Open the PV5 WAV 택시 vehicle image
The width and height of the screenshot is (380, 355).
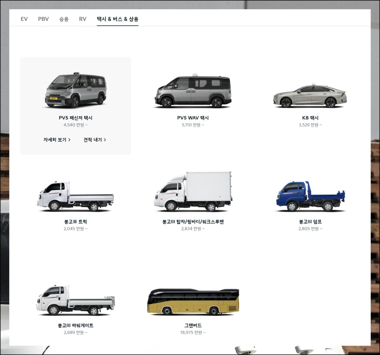click(x=193, y=91)
